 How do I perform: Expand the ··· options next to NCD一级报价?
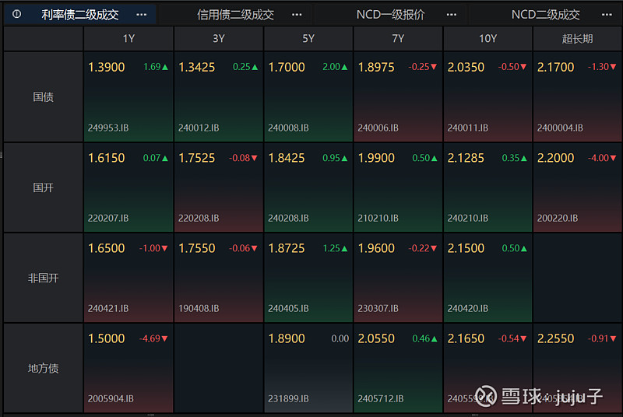tap(452, 14)
